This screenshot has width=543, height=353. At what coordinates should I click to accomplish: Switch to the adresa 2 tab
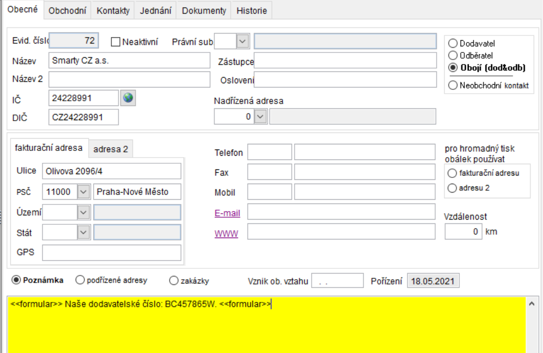click(x=111, y=149)
